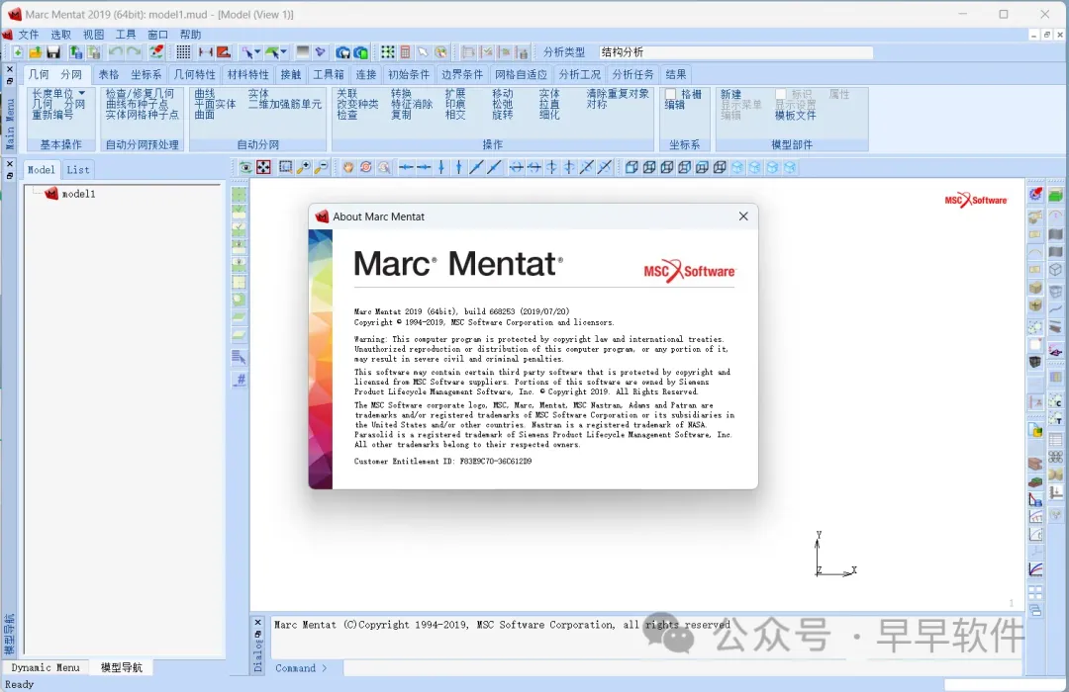Open the 帮助 menu
The height and width of the screenshot is (692, 1069).
[190, 35]
